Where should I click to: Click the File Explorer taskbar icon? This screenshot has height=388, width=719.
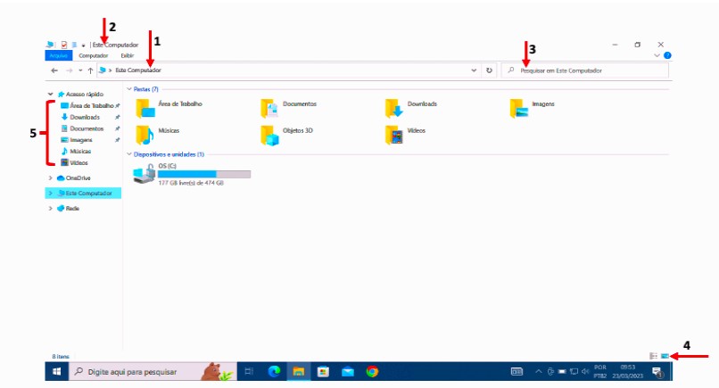point(299,371)
